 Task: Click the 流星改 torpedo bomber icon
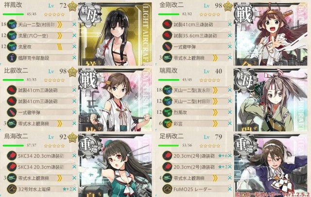pyautogui.click(x=12, y=47)
